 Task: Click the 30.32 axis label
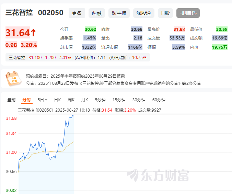(x=11, y=190)
